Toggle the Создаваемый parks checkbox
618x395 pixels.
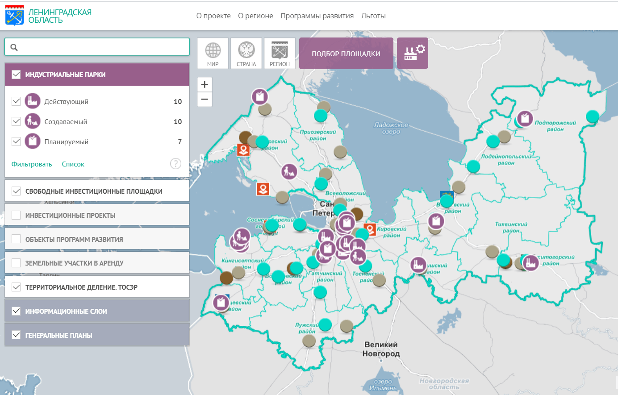point(16,121)
